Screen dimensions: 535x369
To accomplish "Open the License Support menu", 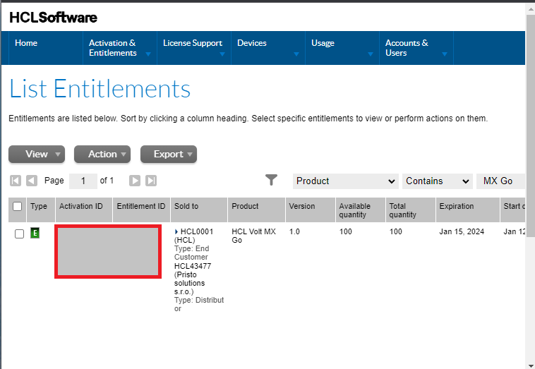I will pyautogui.click(x=193, y=44).
